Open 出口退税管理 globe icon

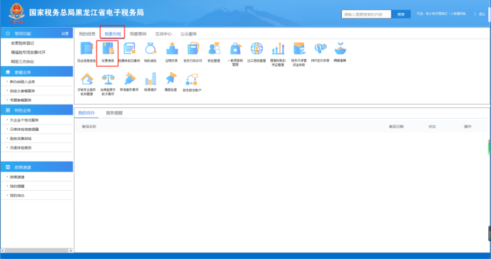[x=257, y=48]
